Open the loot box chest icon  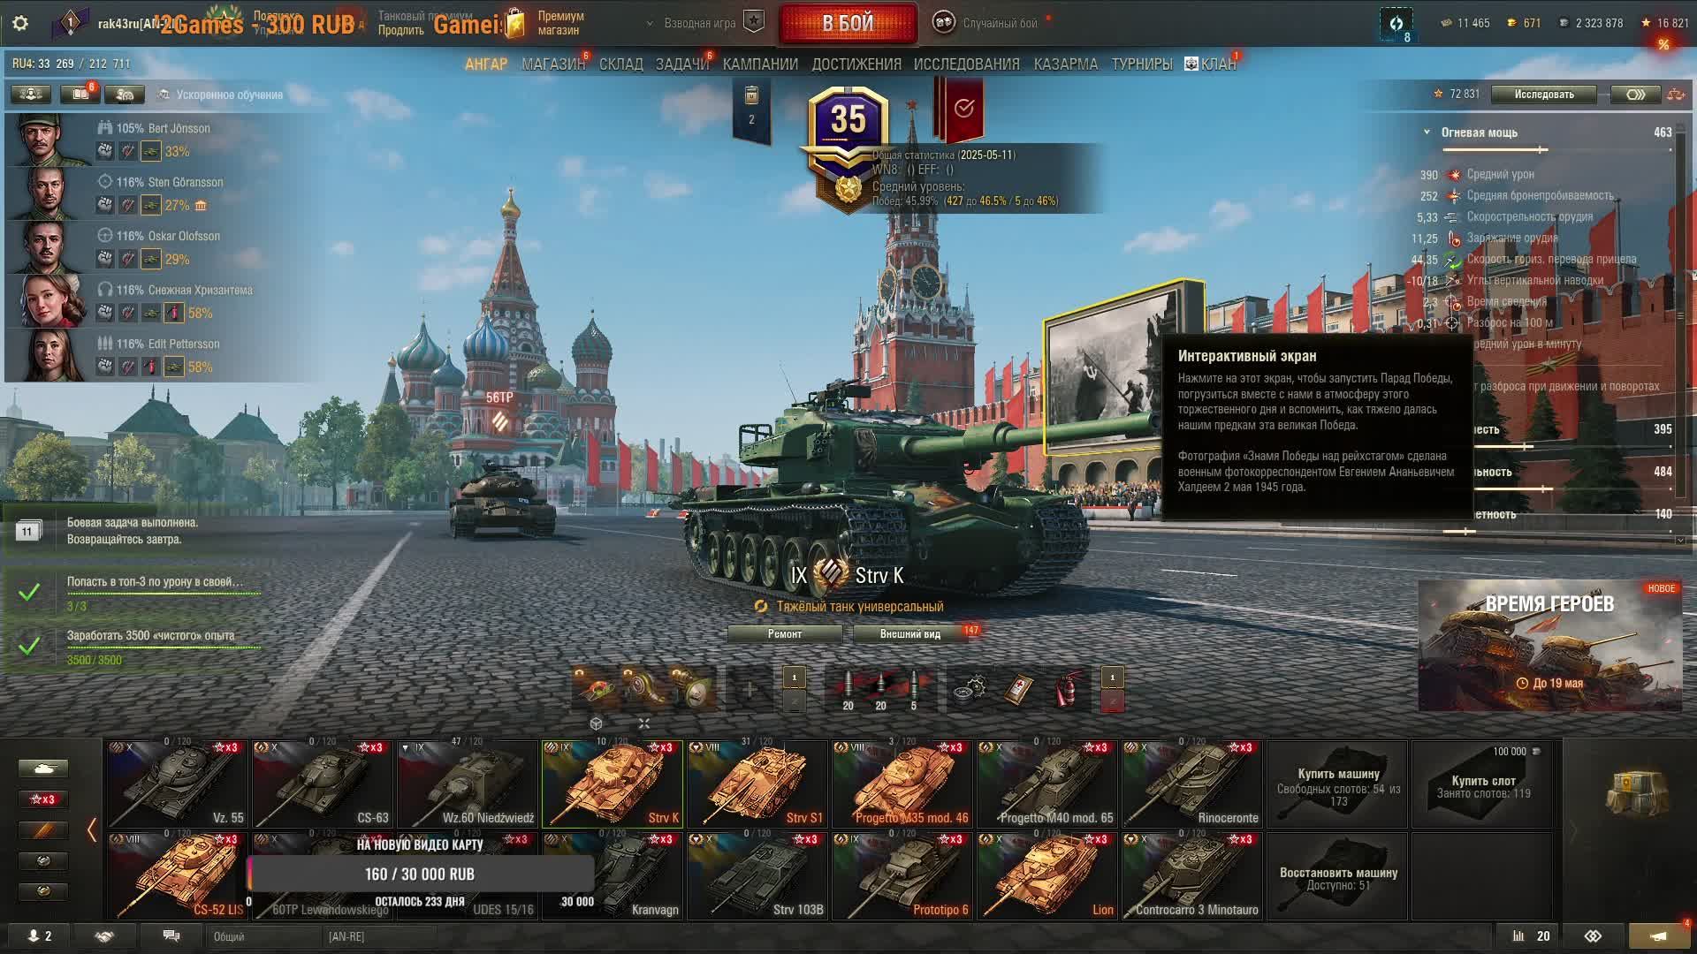pyautogui.click(x=1635, y=791)
